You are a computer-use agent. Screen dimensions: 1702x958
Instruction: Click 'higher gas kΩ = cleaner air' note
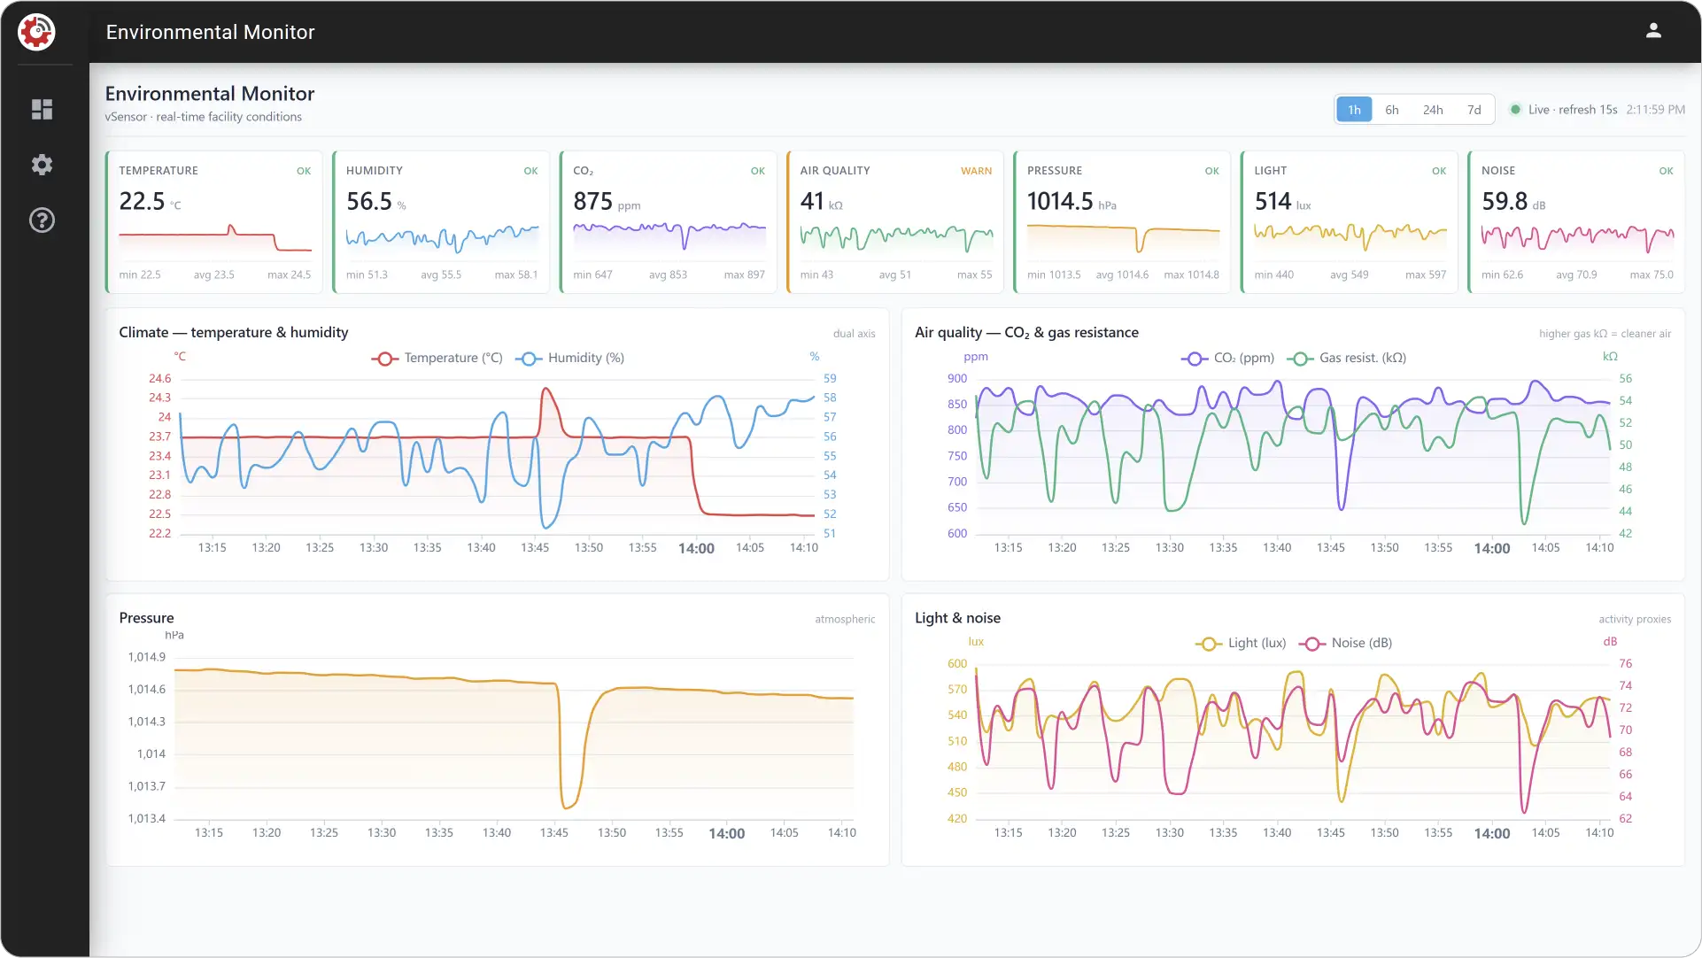pyautogui.click(x=1605, y=334)
